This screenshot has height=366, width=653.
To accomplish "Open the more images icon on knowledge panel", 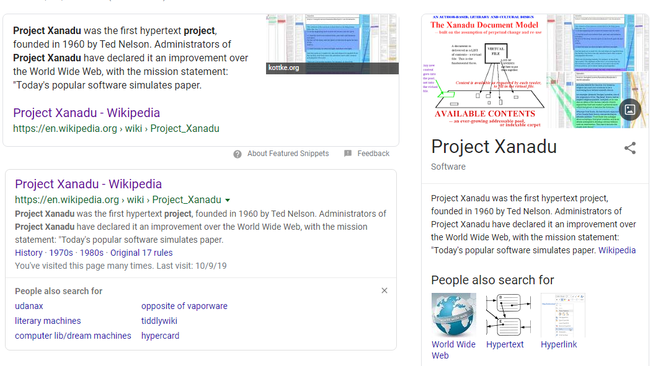I will [x=629, y=110].
